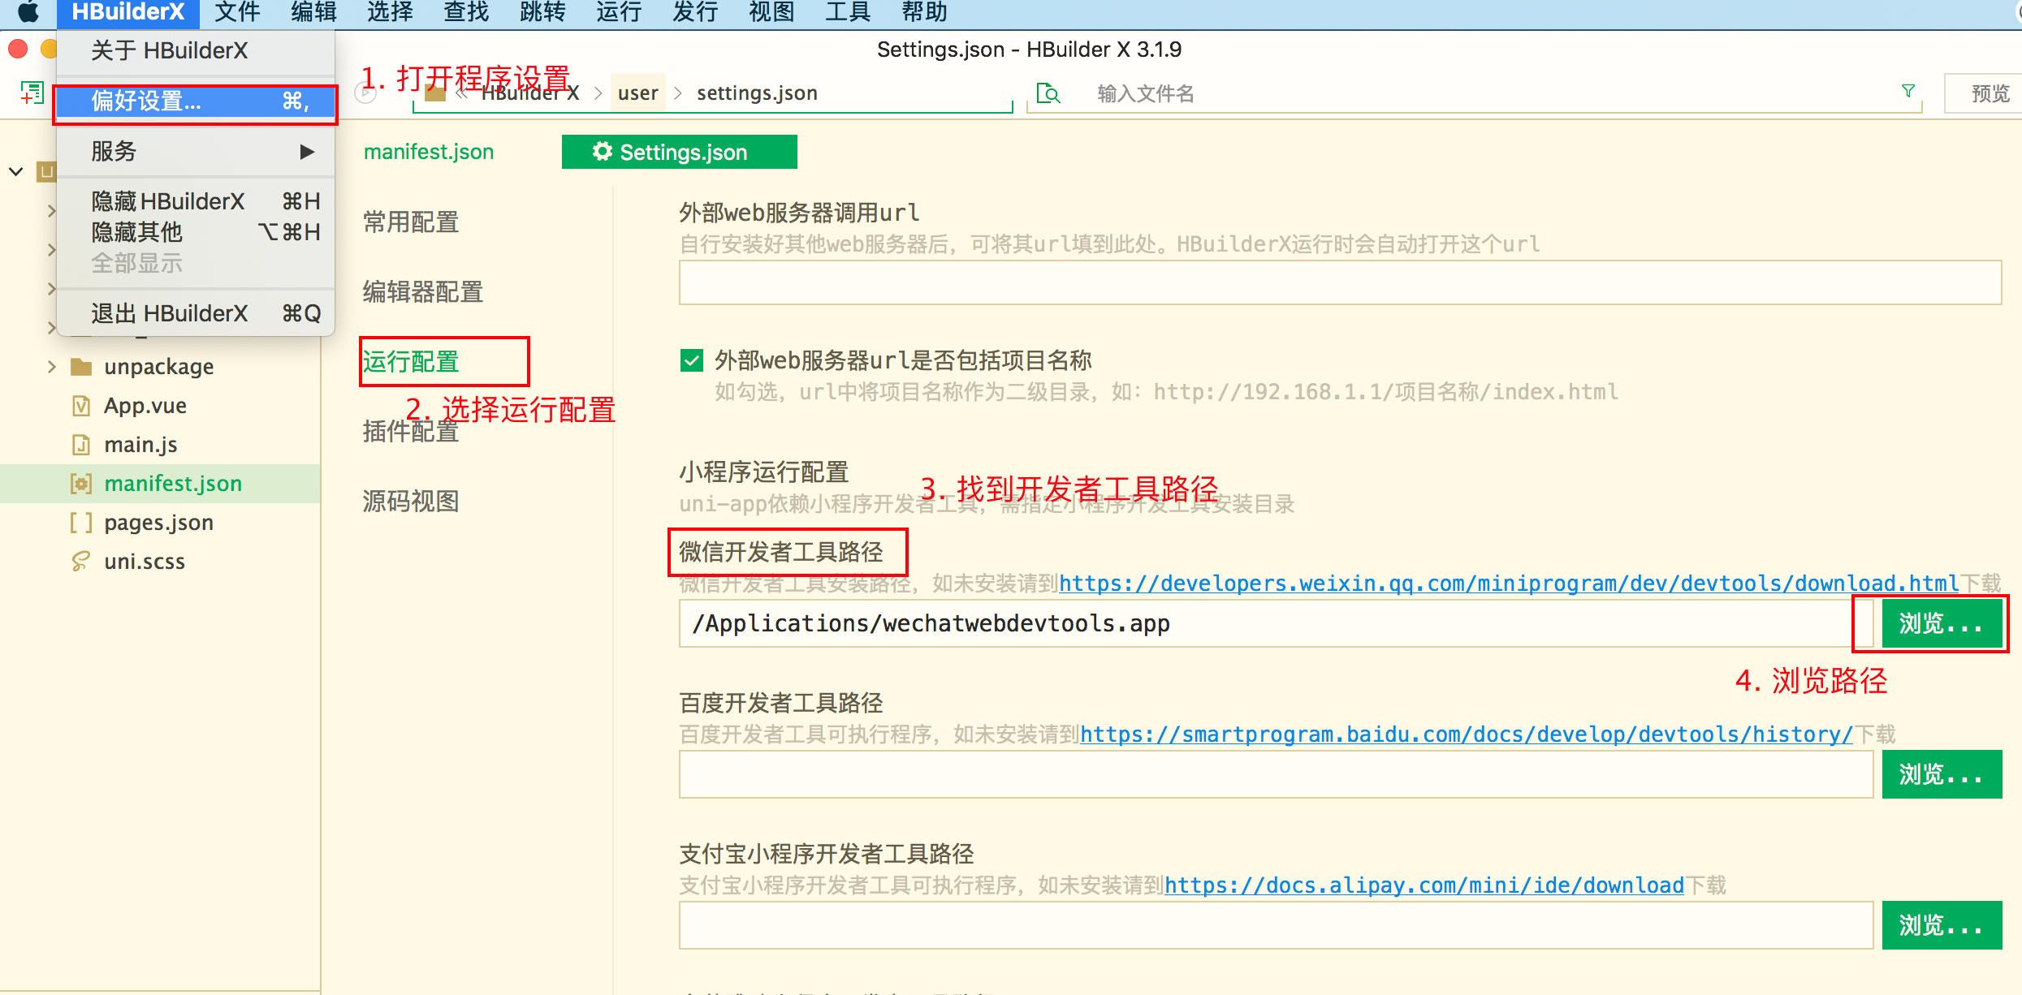Browse for Baidu developer tool path
Screen dimensions: 2022x995
pyautogui.click(x=1941, y=774)
